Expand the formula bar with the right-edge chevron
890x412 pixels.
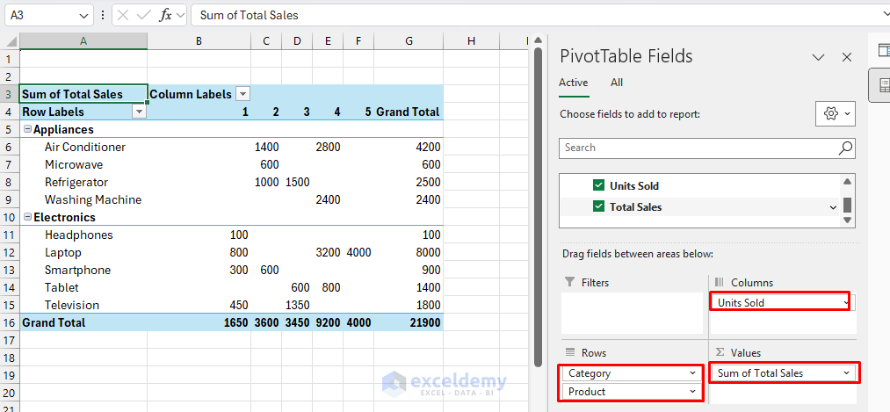tap(886, 15)
